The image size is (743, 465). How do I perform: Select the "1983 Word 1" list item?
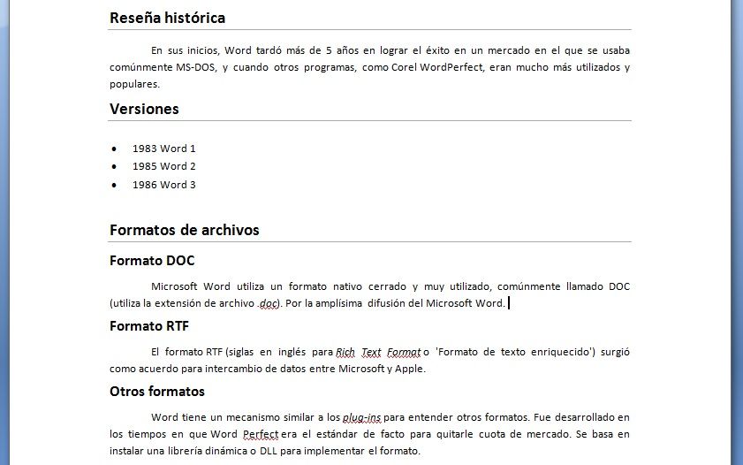[163, 149]
